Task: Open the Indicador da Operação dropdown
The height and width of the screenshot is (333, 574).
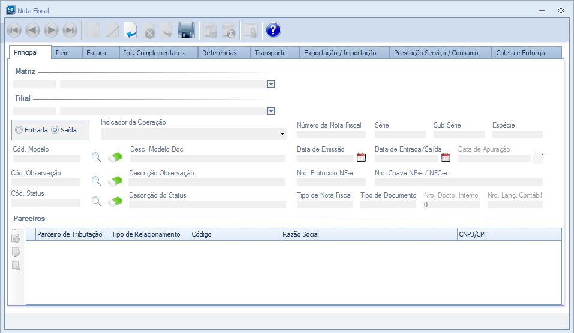Action: pos(282,134)
